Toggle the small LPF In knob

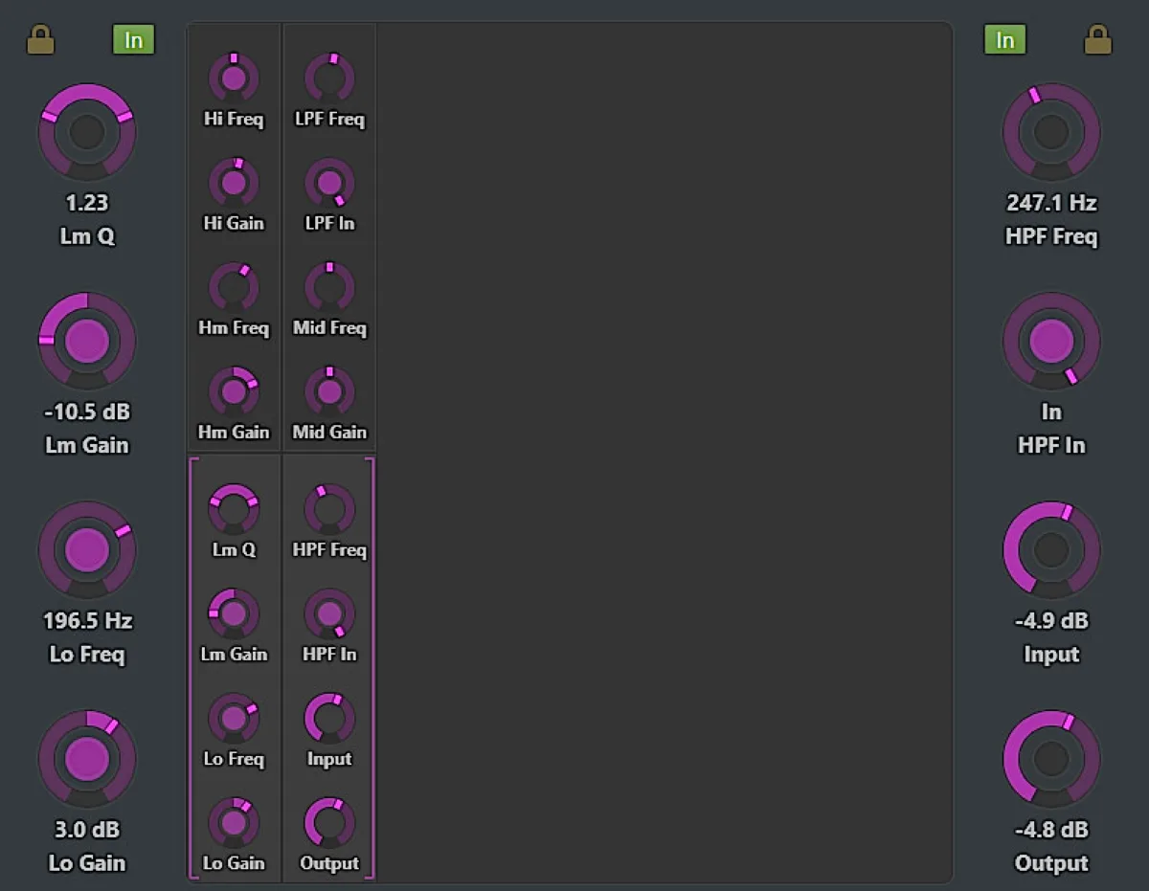tap(329, 183)
